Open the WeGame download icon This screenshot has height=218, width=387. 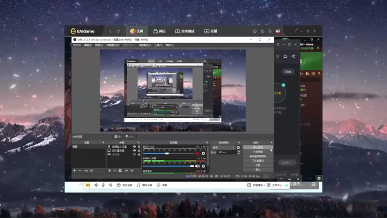pos(270,31)
